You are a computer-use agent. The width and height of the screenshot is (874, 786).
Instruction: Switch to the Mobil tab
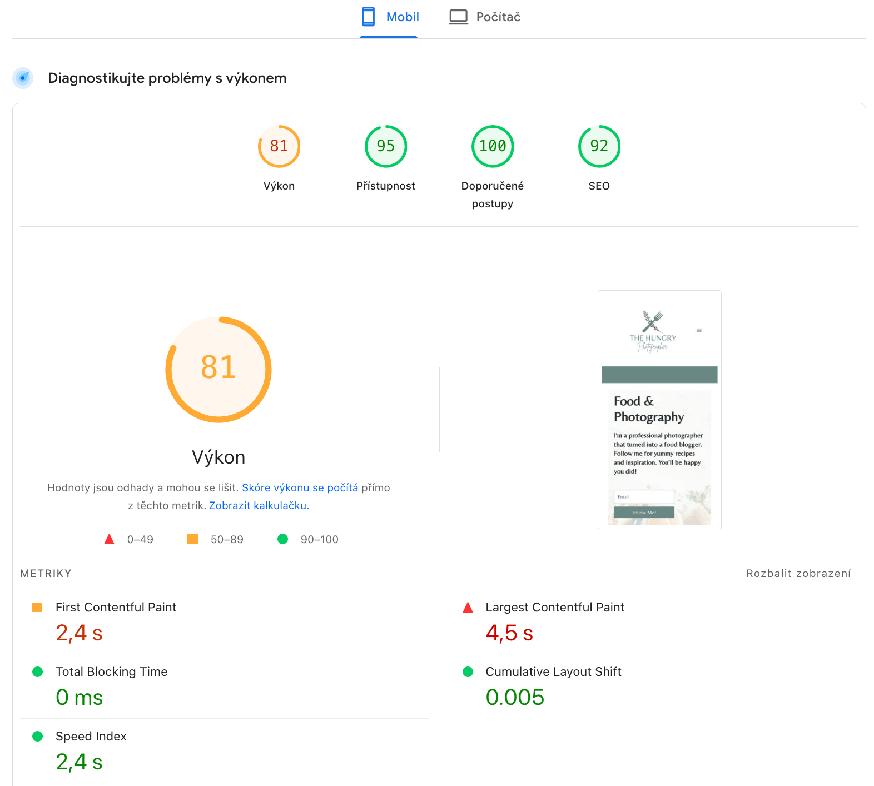(389, 17)
